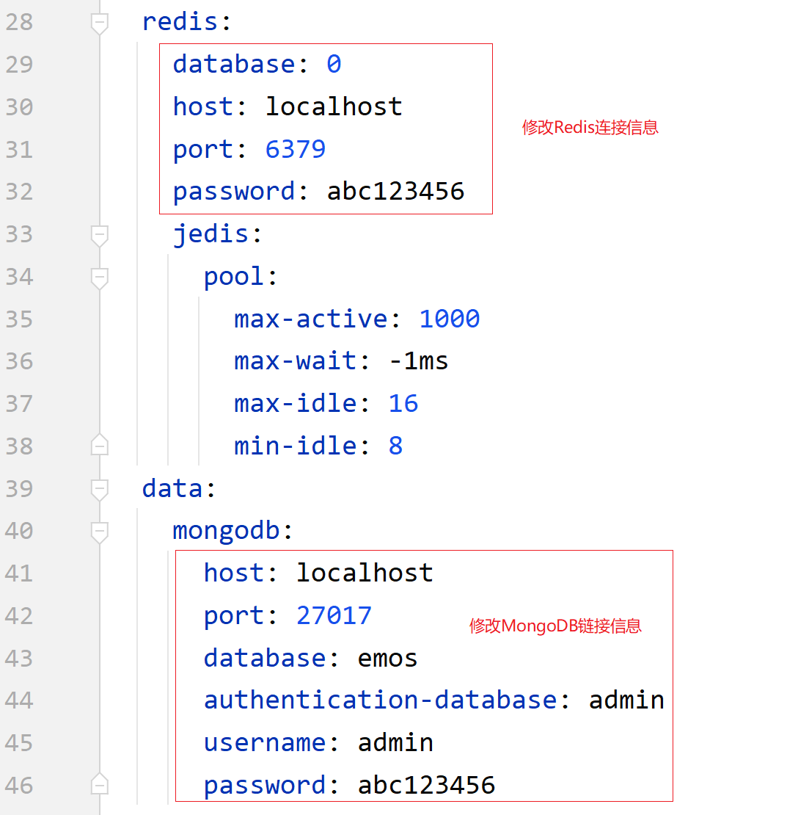Click the MongoDB port value 27017
Viewport: 809px width, 815px height.
(x=334, y=615)
